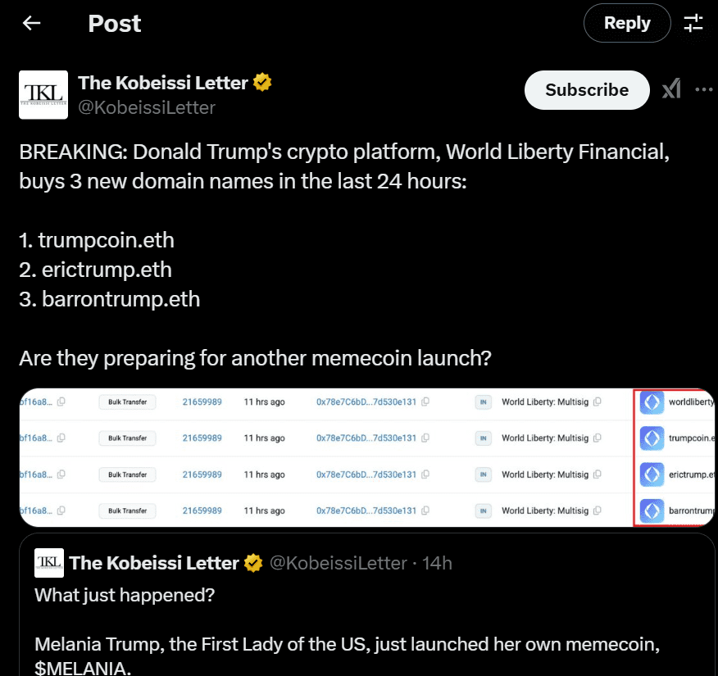Click the TKL profile avatar
Screen dimensions: 718x676
click(x=43, y=95)
